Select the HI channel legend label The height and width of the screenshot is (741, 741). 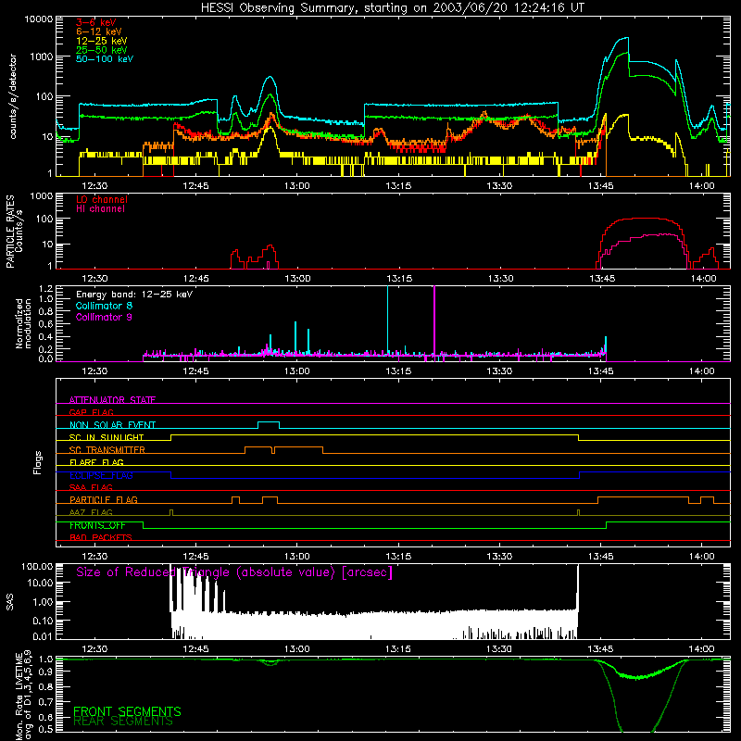(x=101, y=209)
